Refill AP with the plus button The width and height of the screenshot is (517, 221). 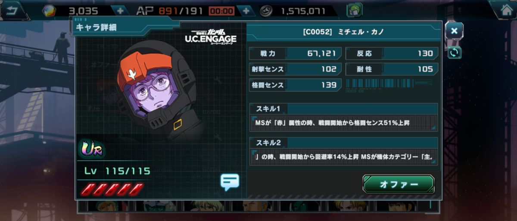(246, 11)
